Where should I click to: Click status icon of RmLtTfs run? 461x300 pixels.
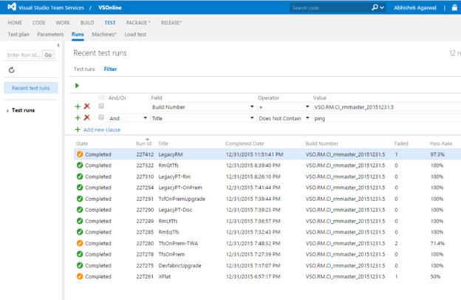(x=80, y=221)
